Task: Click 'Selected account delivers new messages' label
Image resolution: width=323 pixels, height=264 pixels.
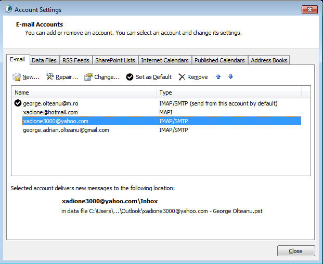Action: click(93, 188)
